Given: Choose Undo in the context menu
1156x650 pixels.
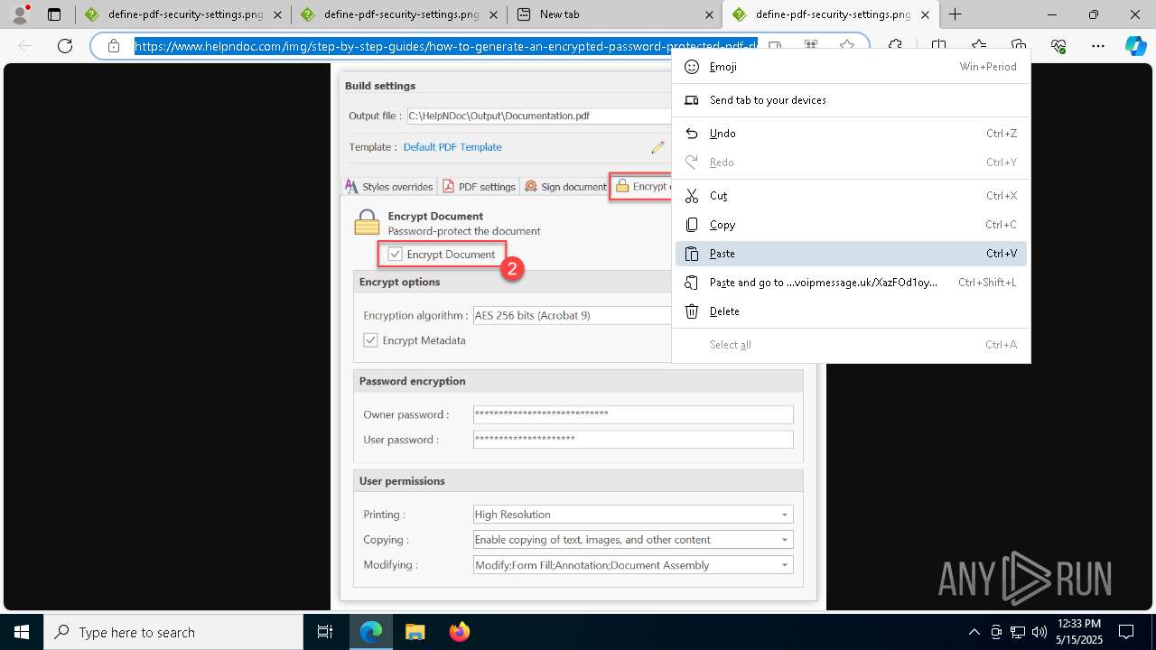Looking at the screenshot, I should tap(851, 134).
